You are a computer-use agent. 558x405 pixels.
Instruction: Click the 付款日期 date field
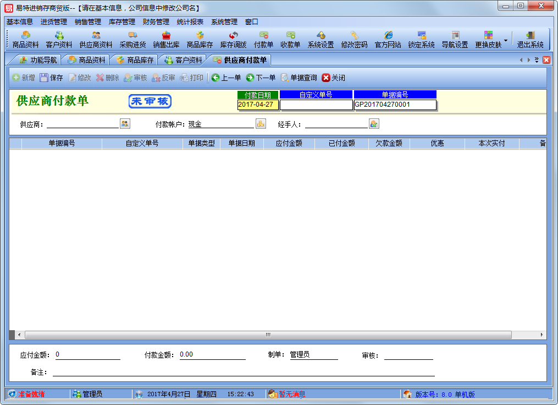(258, 105)
